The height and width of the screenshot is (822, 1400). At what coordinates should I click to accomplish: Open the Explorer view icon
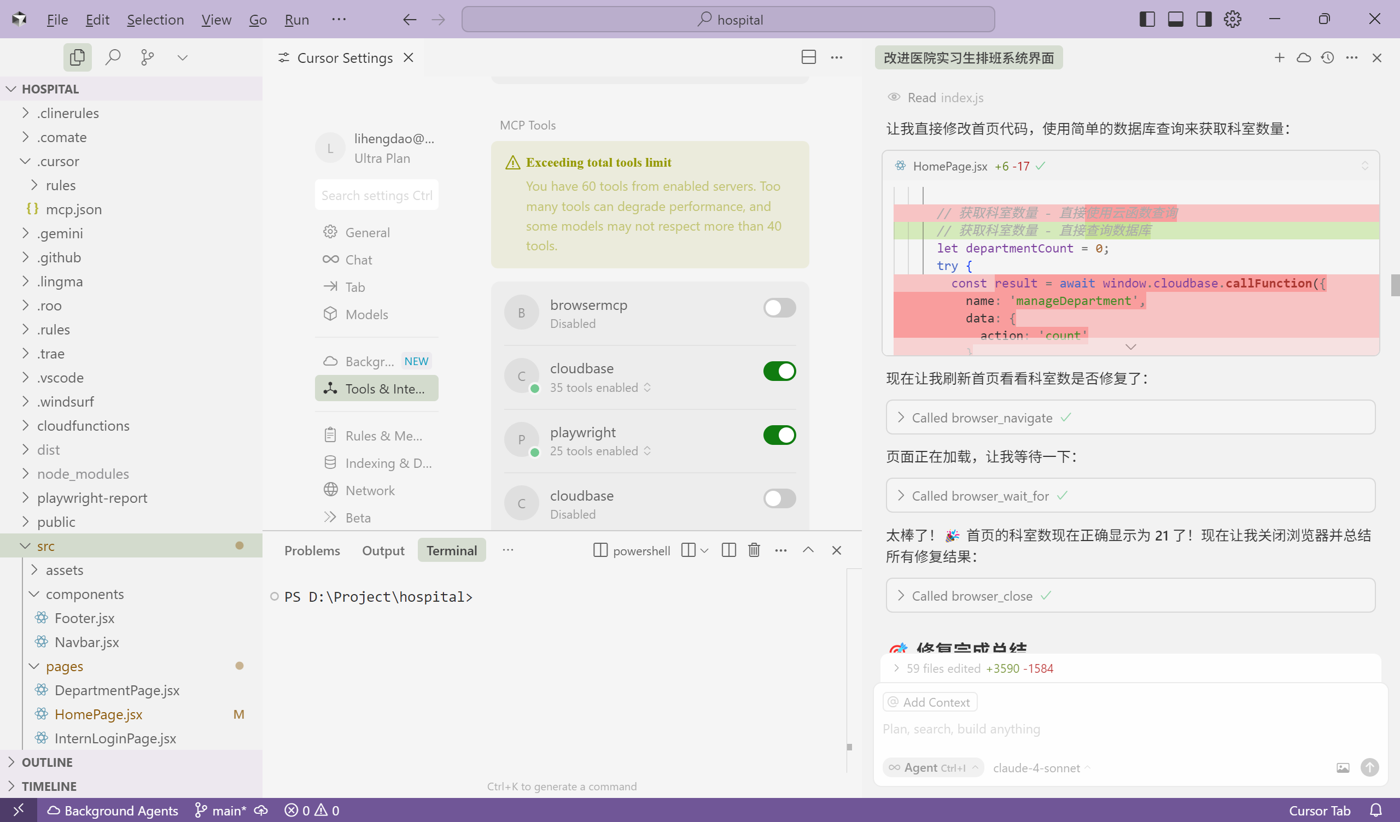coord(77,57)
